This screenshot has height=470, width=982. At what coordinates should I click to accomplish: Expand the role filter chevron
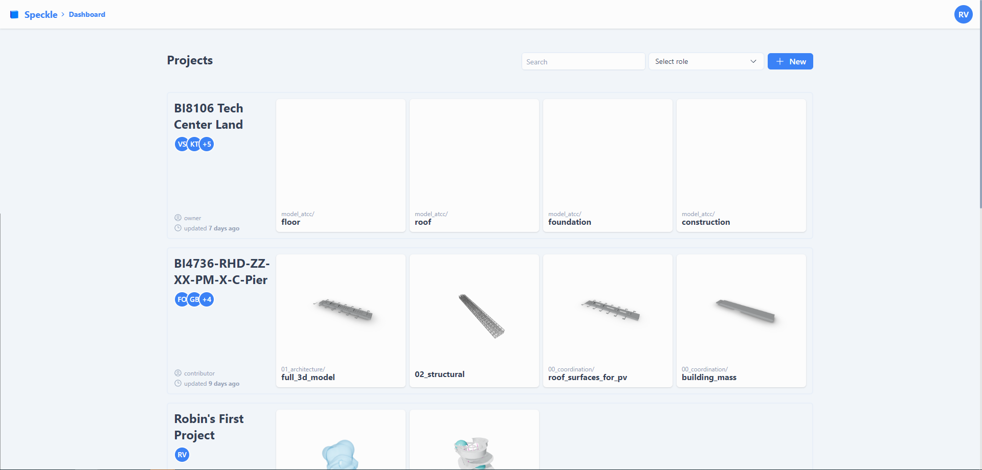pos(753,61)
